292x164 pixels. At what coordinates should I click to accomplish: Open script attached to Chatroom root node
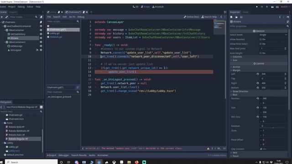41,22
